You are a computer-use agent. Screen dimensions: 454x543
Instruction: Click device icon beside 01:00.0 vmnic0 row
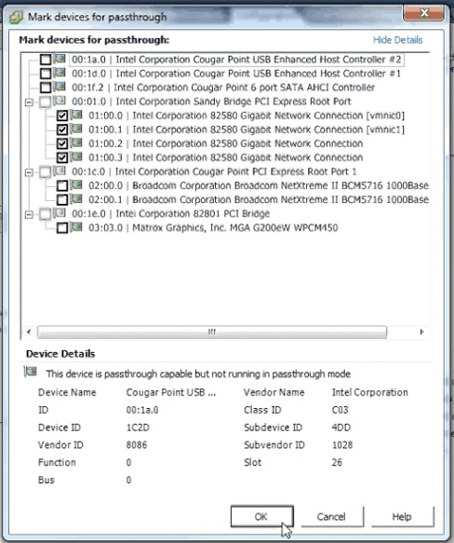coord(76,115)
